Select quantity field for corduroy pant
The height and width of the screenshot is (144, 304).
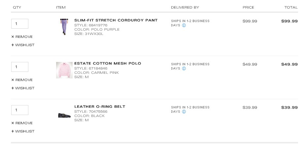point(20,24)
